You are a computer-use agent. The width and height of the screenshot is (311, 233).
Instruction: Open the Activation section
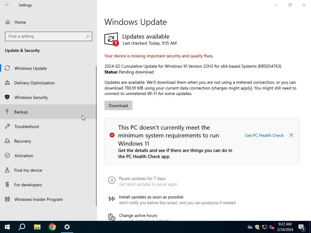pos(48,156)
